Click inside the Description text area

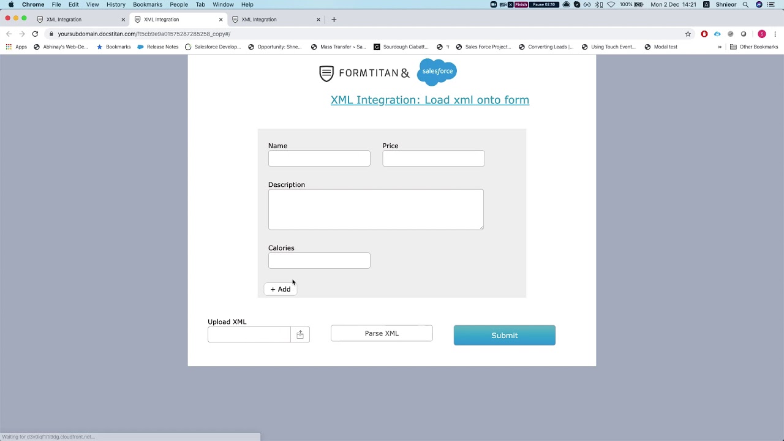point(376,209)
